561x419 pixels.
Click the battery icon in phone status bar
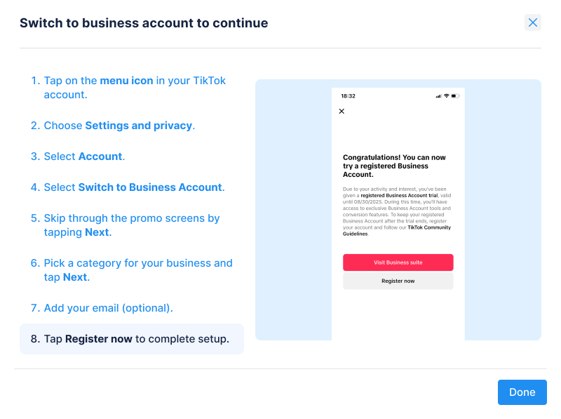455,95
